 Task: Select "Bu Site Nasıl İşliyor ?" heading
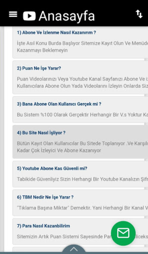(x=41, y=133)
